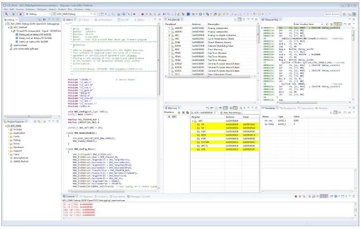Click the blue square icon in the main toolbar
361x229 pixels.
[188, 14]
